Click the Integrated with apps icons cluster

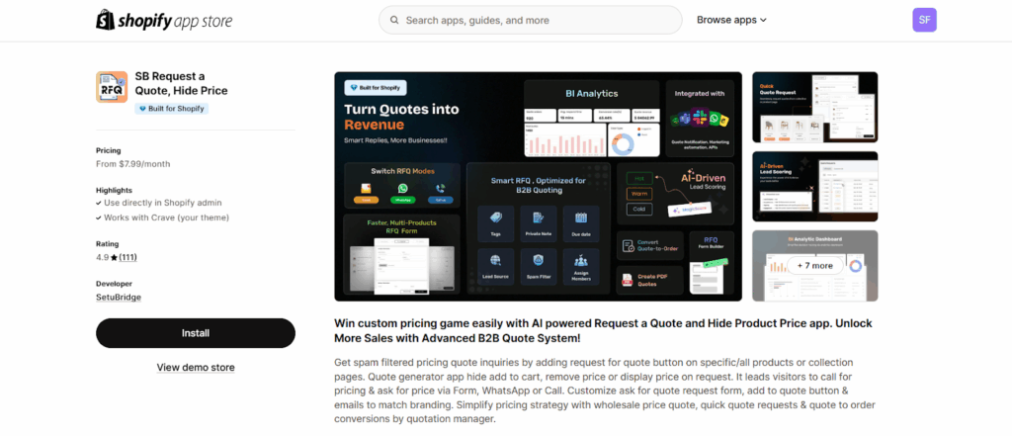[x=700, y=120]
